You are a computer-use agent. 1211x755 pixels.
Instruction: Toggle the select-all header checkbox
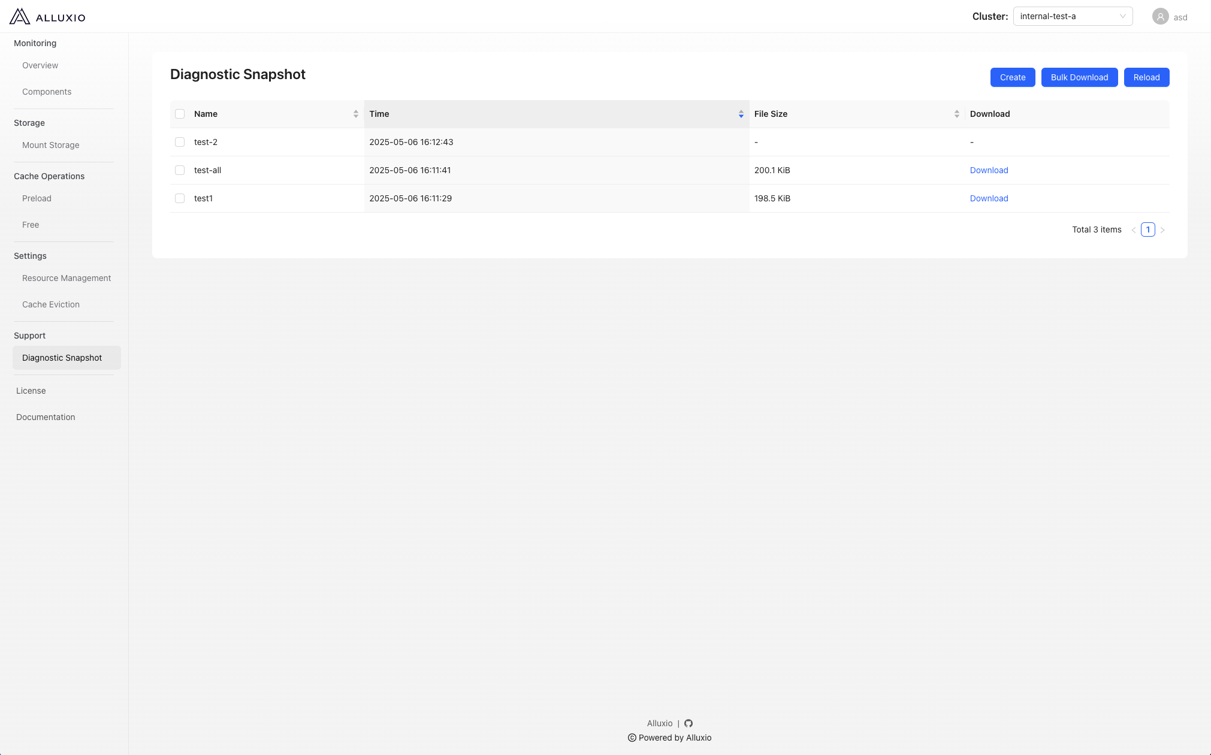click(180, 114)
